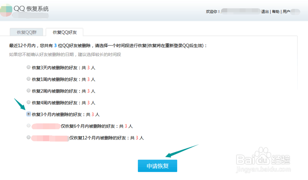Screen dimensions: 308x180
Task: Click the QQ 恢复系统 title text
Action: (x=31, y=9)
